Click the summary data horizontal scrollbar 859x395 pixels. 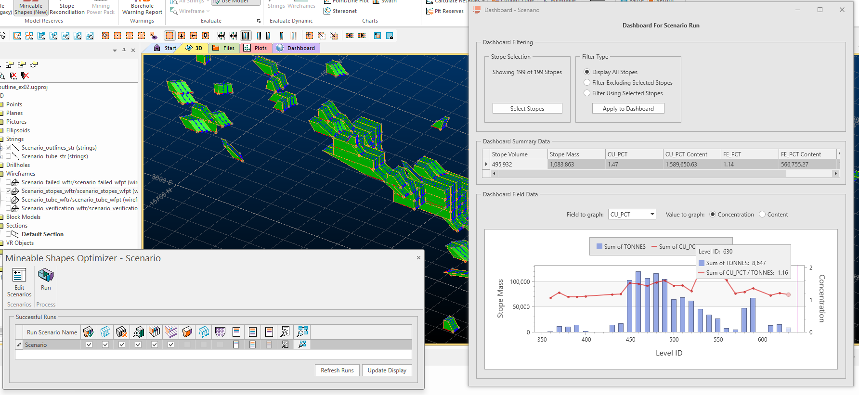tap(642, 174)
